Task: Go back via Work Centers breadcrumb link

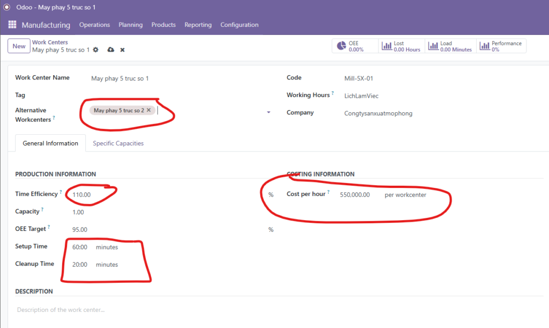Action: [x=50, y=42]
